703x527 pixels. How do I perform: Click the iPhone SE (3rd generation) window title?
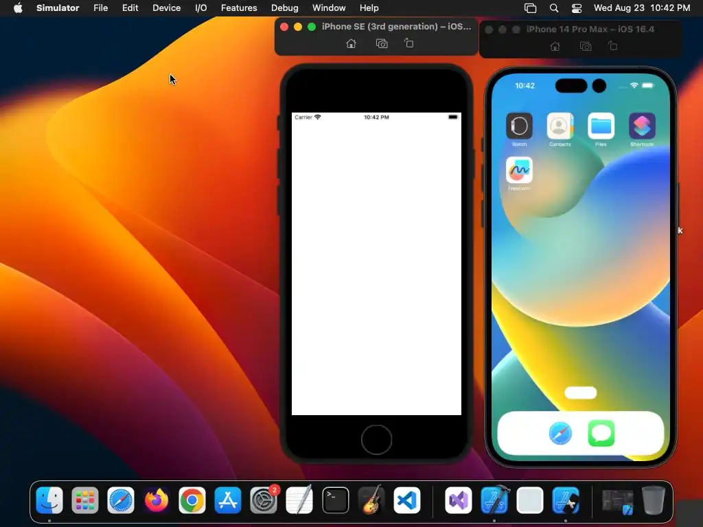point(396,27)
